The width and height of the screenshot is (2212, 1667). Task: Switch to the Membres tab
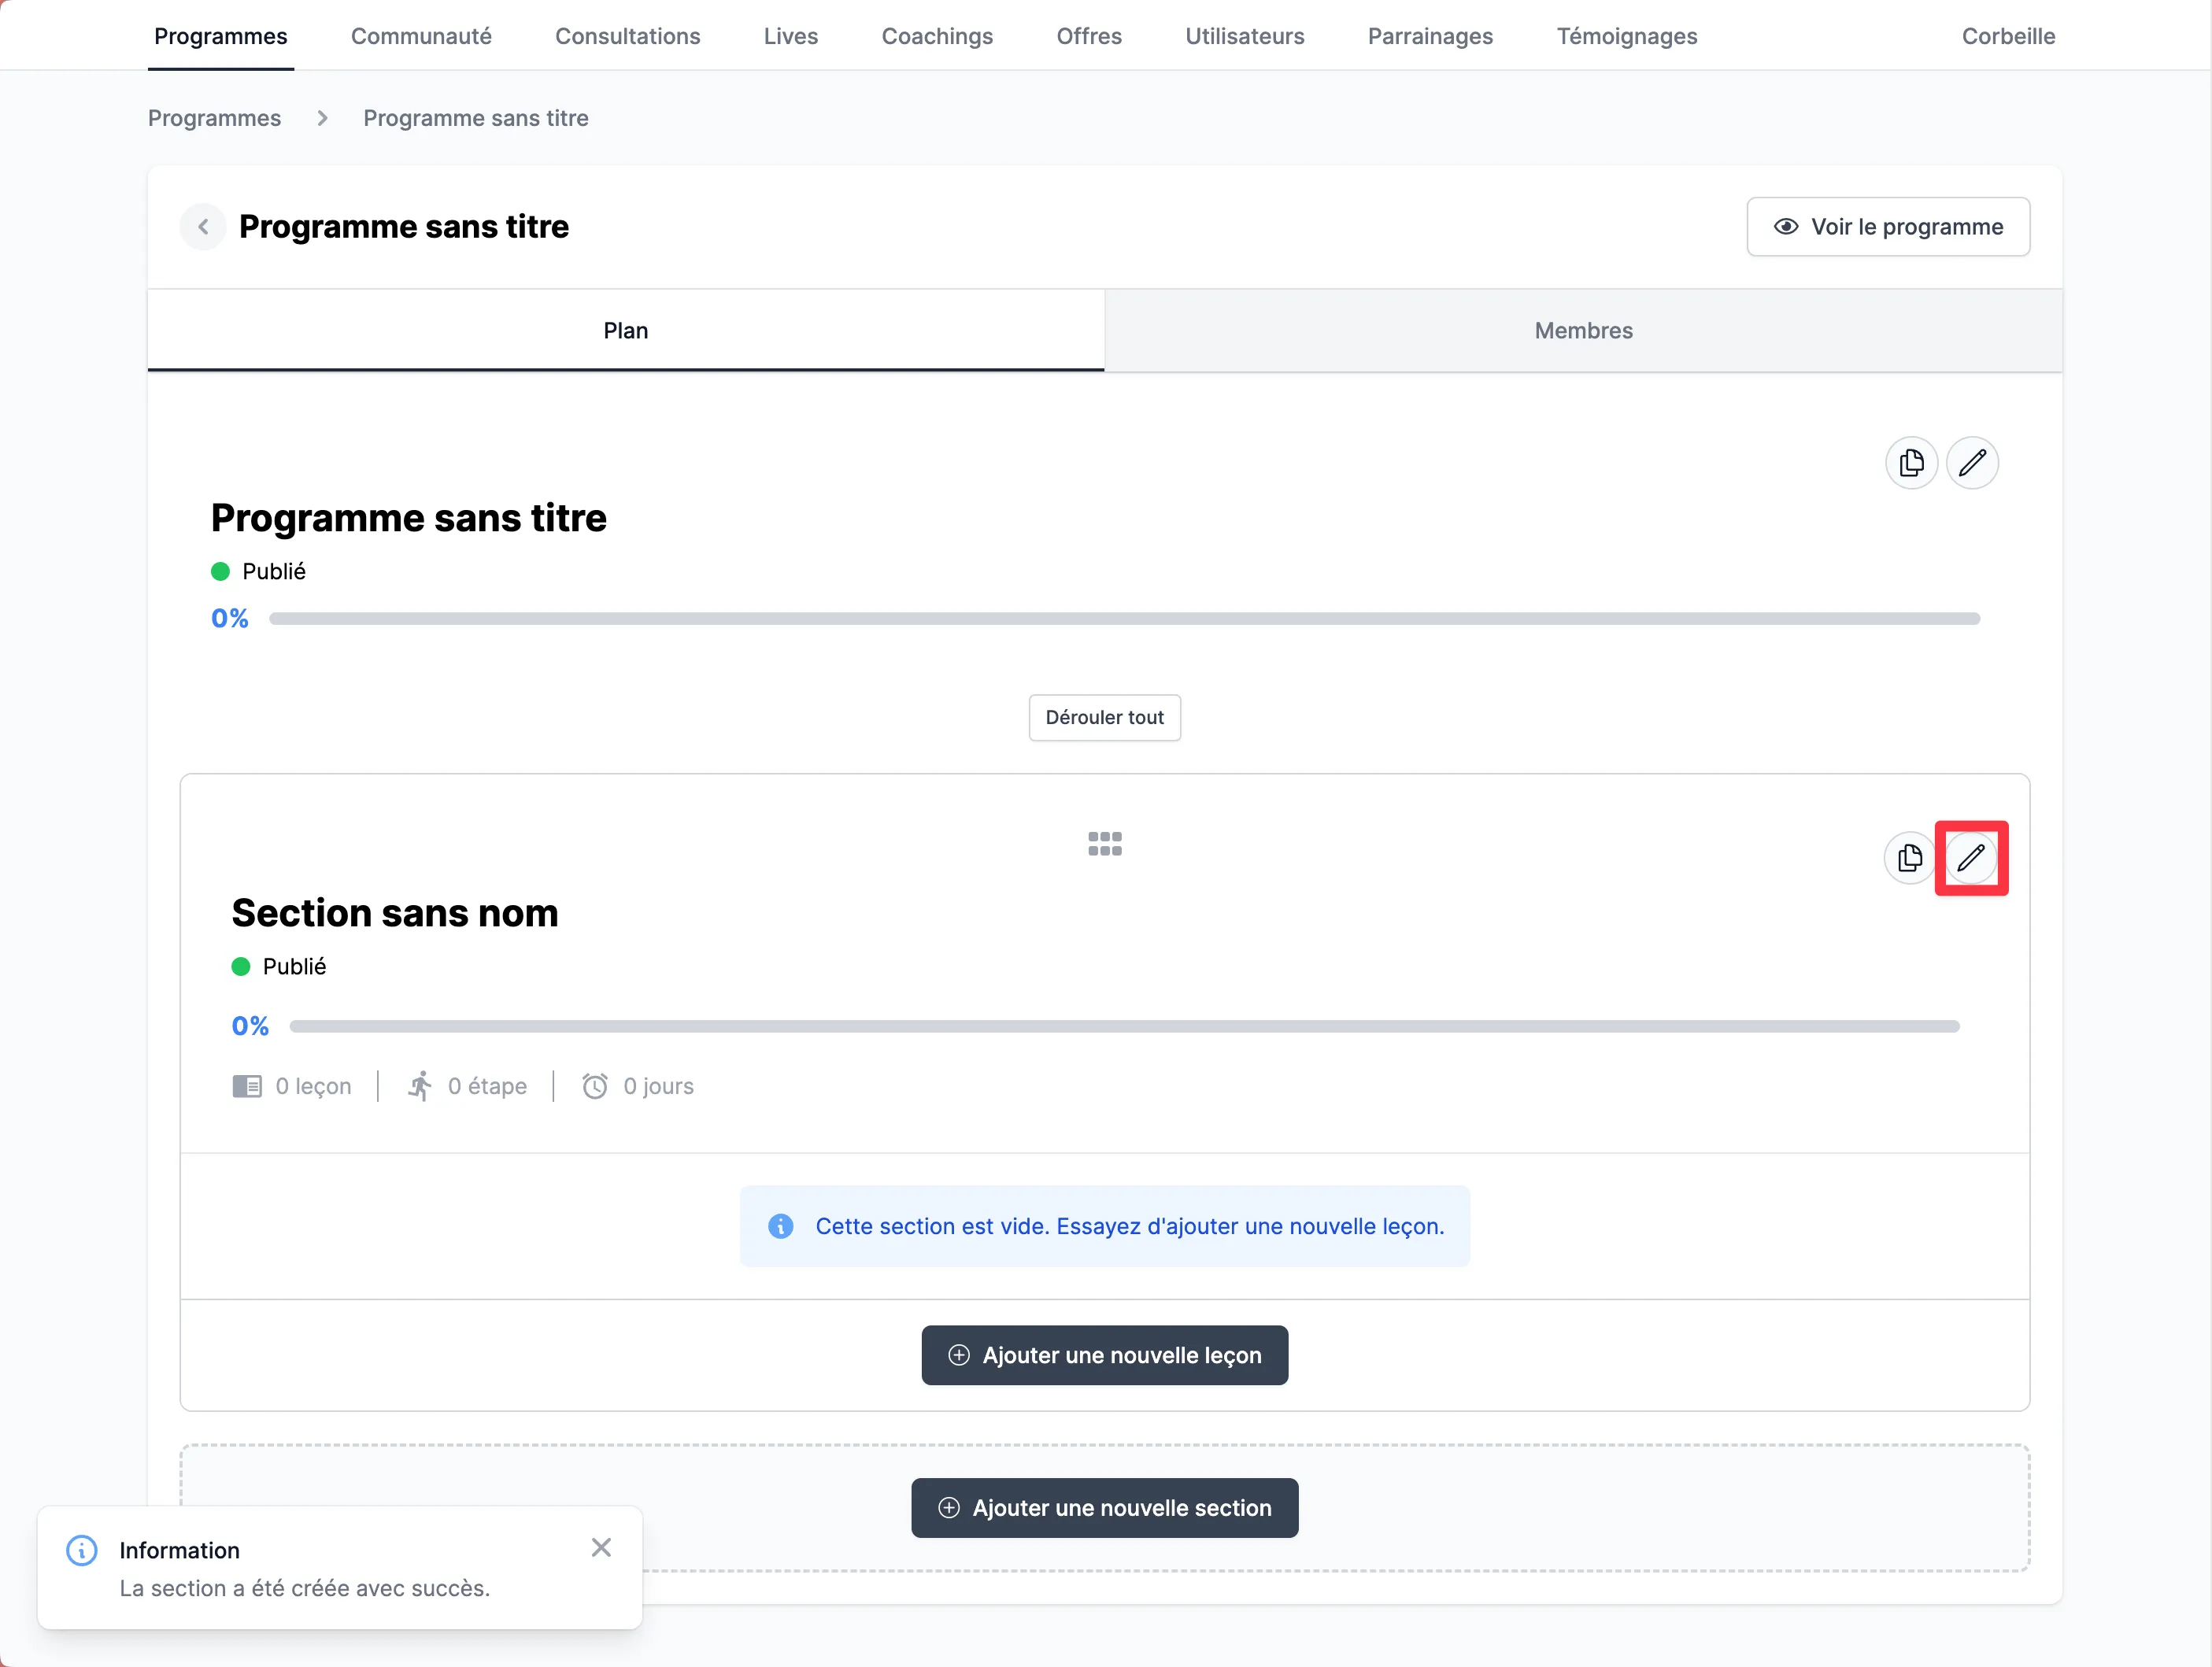[x=1584, y=331]
